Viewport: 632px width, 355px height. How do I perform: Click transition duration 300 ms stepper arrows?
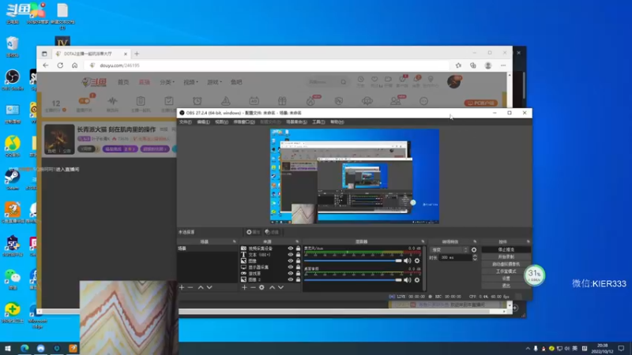(475, 257)
